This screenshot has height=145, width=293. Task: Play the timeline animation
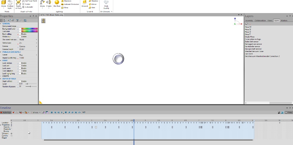pos(62,112)
